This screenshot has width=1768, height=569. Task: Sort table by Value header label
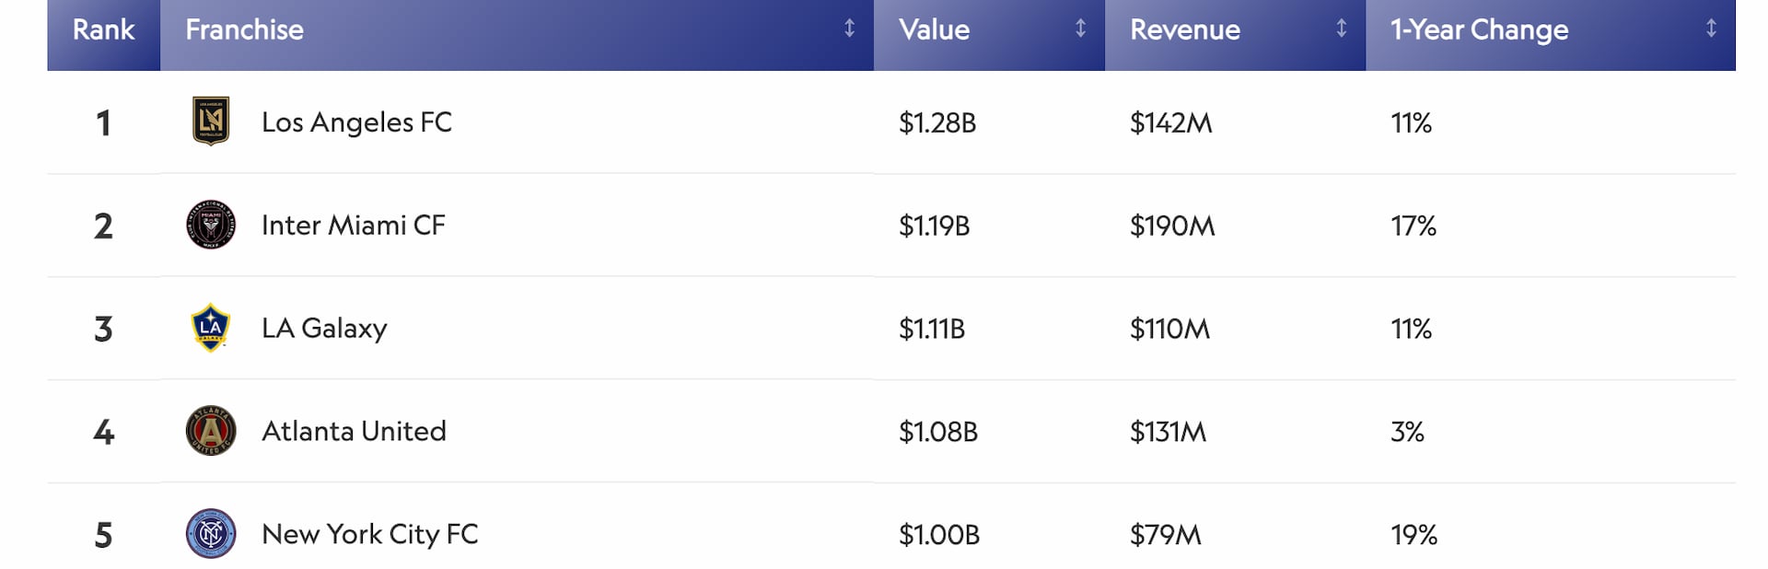pyautogui.click(x=934, y=29)
